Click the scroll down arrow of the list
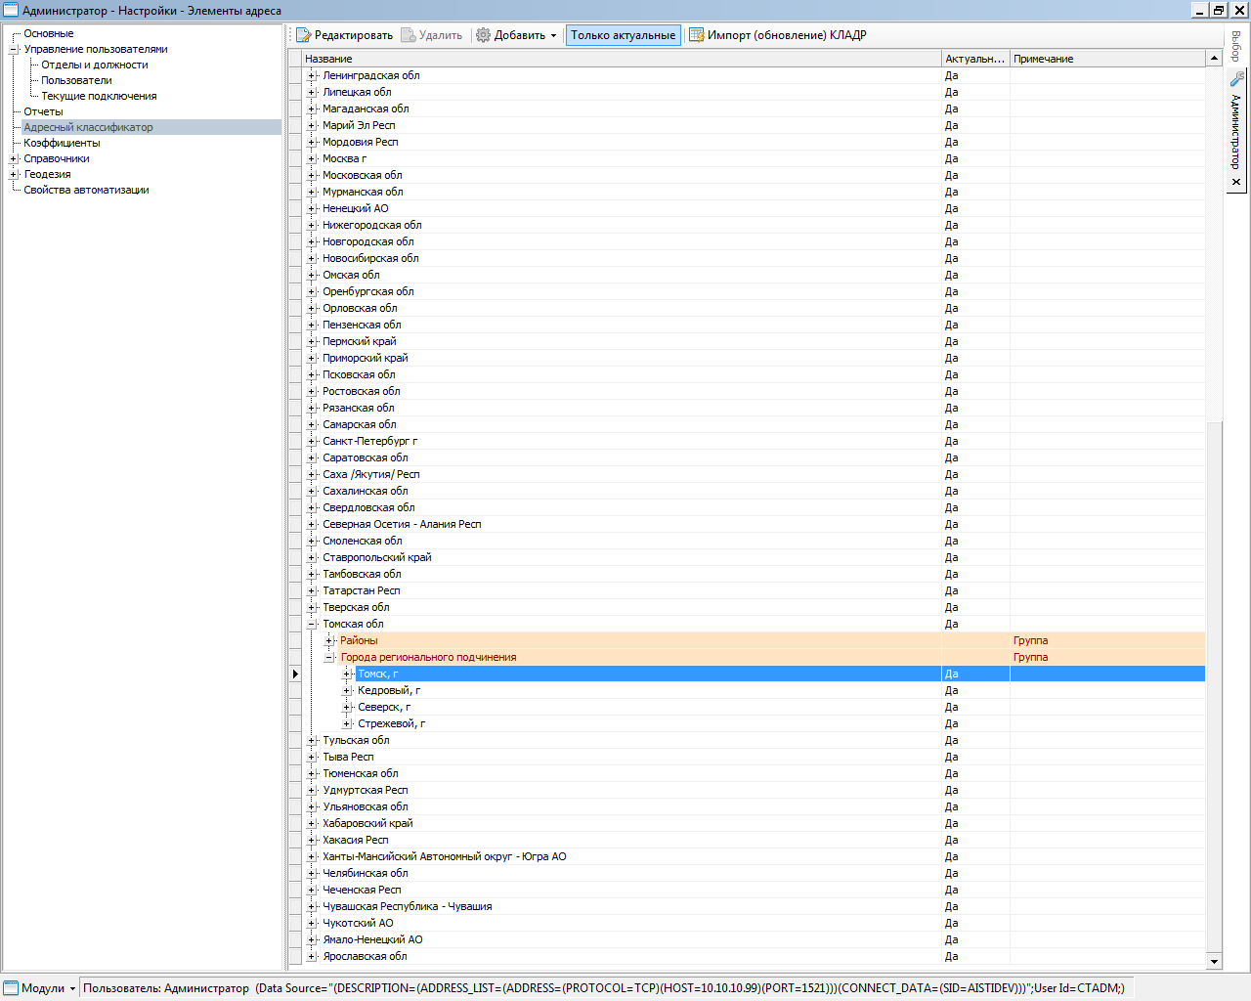This screenshot has height=1001, width=1251. [x=1215, y=962]
